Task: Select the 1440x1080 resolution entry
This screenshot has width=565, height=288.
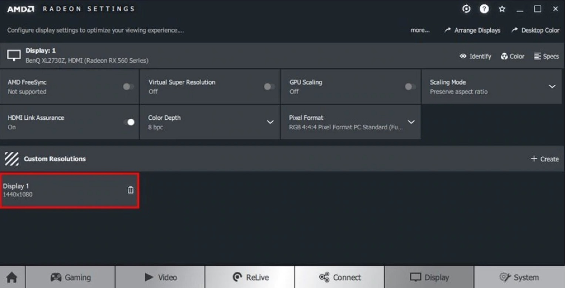Action: (x=70, y=190)
